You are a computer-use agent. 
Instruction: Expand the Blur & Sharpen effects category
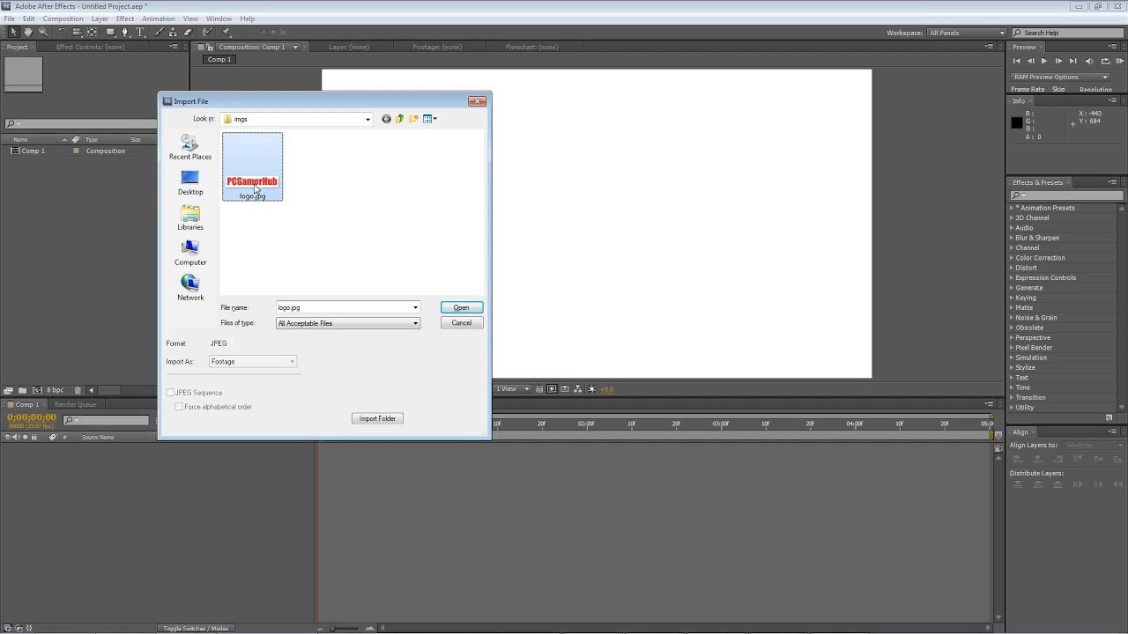point(1012,238)
